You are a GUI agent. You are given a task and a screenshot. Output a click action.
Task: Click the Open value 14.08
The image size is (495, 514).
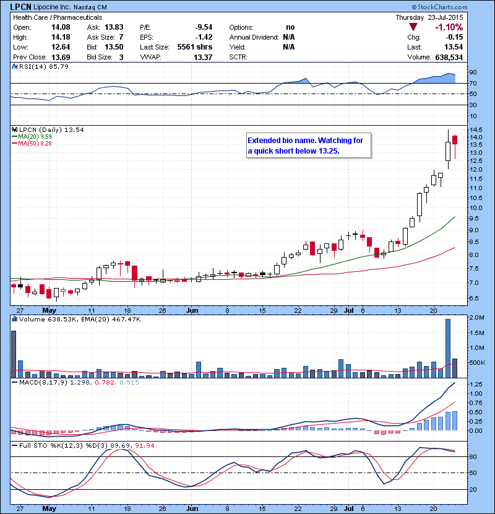coord(61,27)
